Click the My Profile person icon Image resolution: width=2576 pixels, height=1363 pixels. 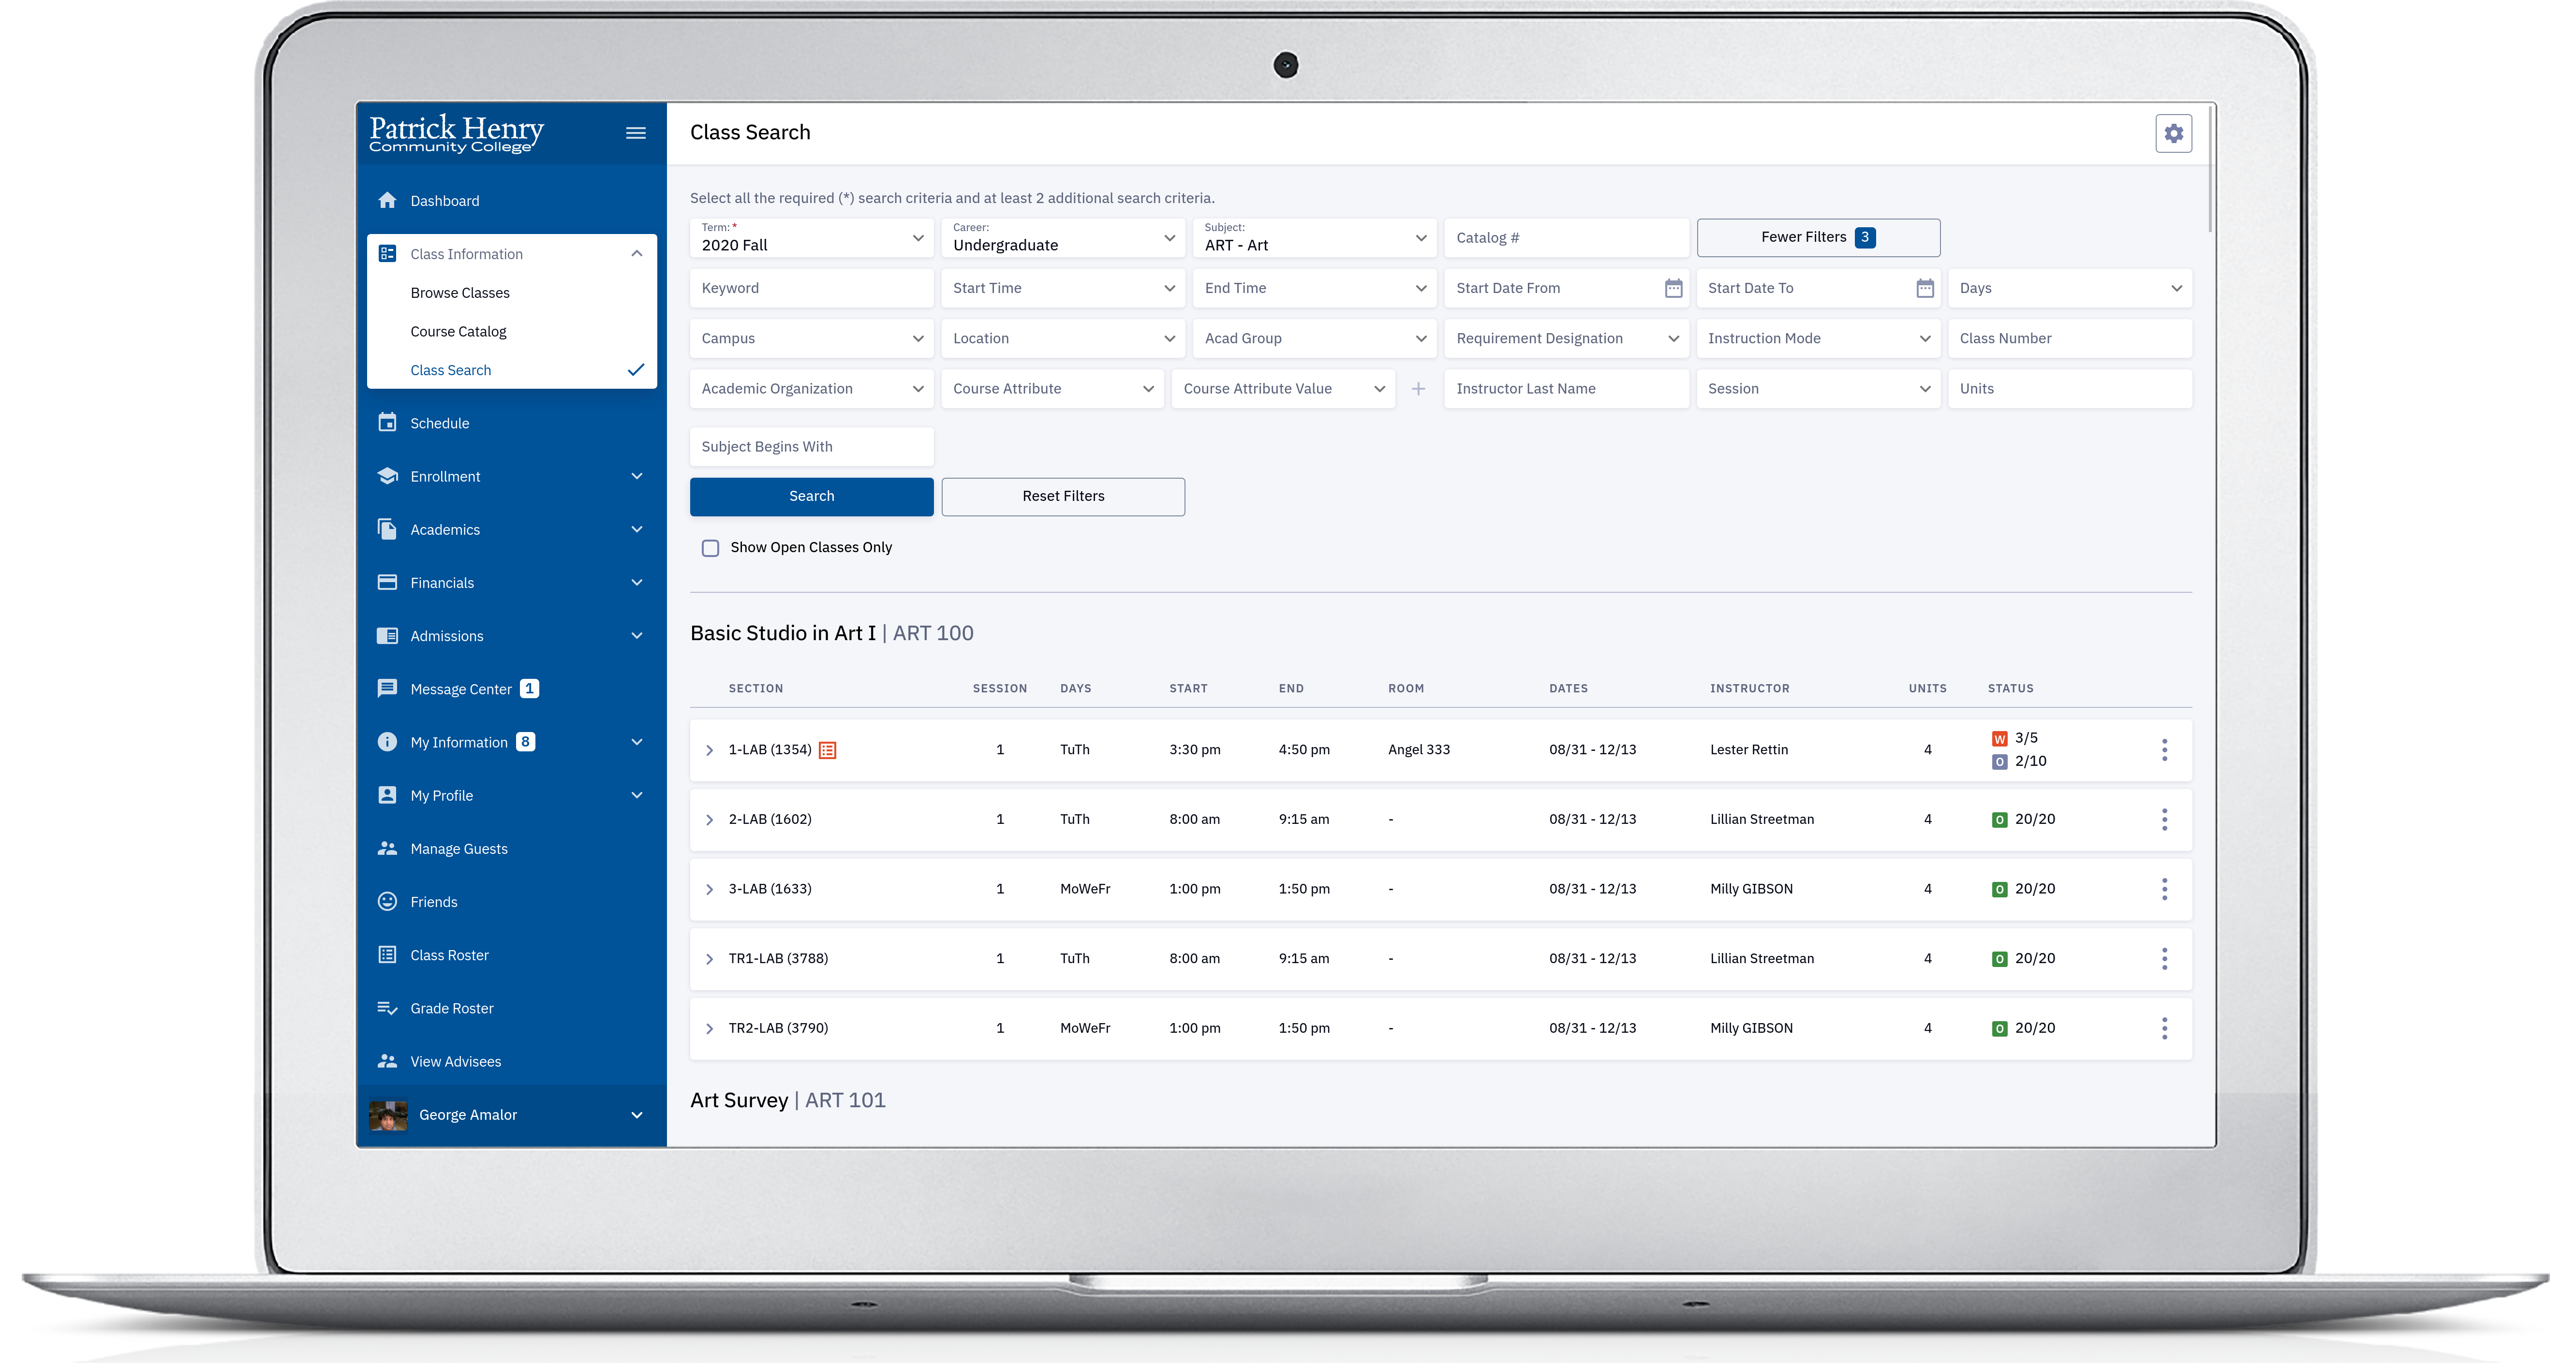point(387,794)
